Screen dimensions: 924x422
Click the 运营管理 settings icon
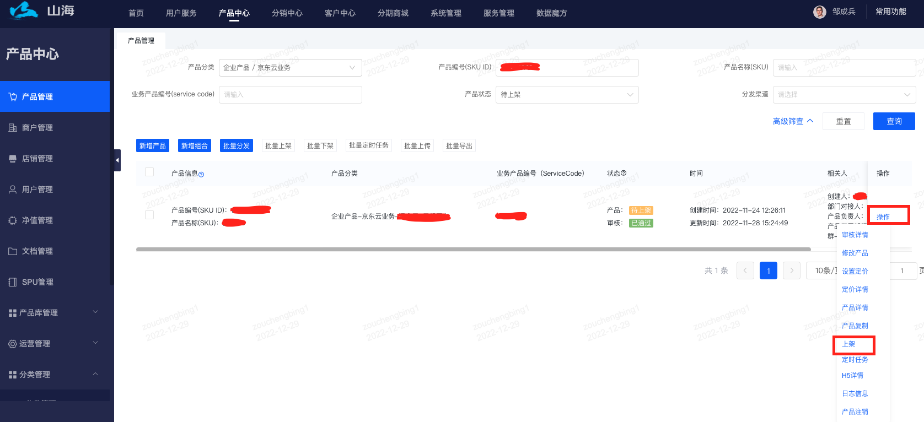[x=13, y=344]
